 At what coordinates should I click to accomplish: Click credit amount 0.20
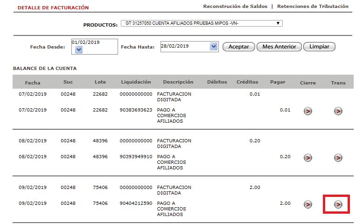(x=255, y=140)
